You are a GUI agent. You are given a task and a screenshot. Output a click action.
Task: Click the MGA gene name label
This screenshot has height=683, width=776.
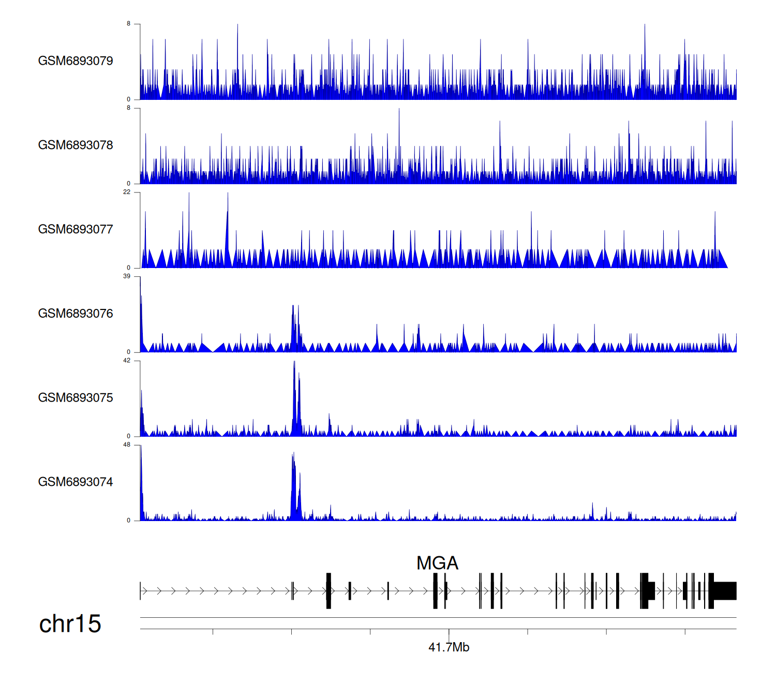pos(437,563)
